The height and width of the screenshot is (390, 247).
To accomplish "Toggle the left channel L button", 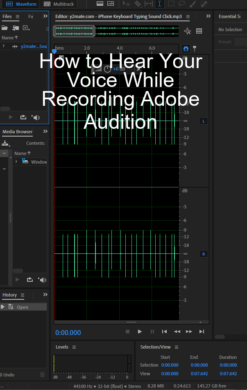I will point(204,121).
